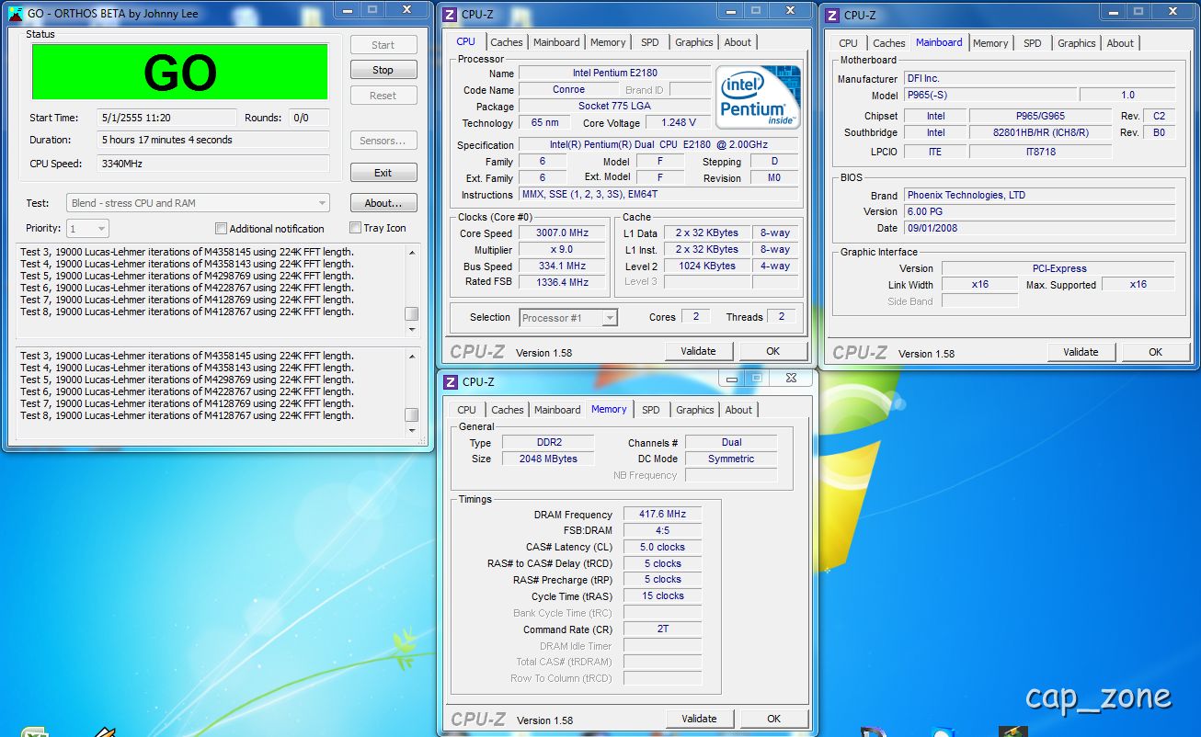Expand the Priority dropdown in ORTHOS
The height and width of the screenshot is (737, 1201).
[x=88, y=229]
